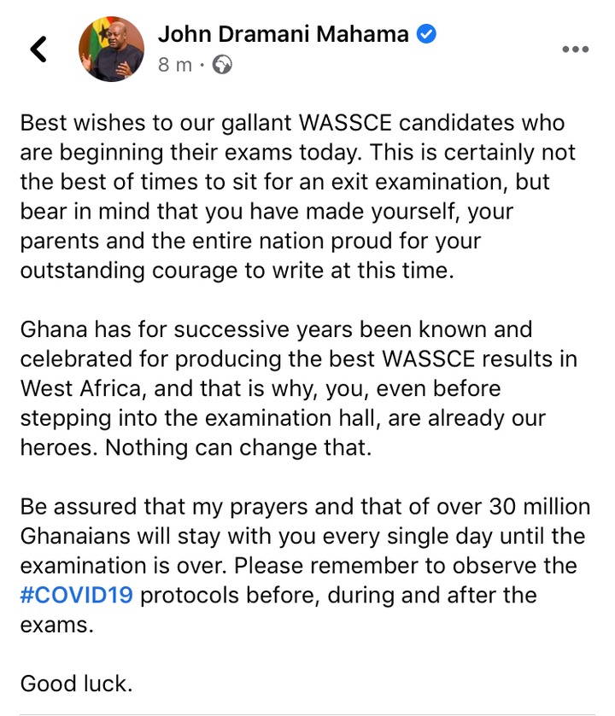Image resolution: width=615 pixels, height=716 pixels.
Task: Click 'heroes. Nothing can change that.' line
Action: click(196, 447)
